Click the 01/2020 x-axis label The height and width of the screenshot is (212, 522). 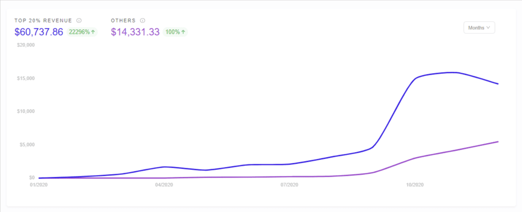[x=38, y=184]
